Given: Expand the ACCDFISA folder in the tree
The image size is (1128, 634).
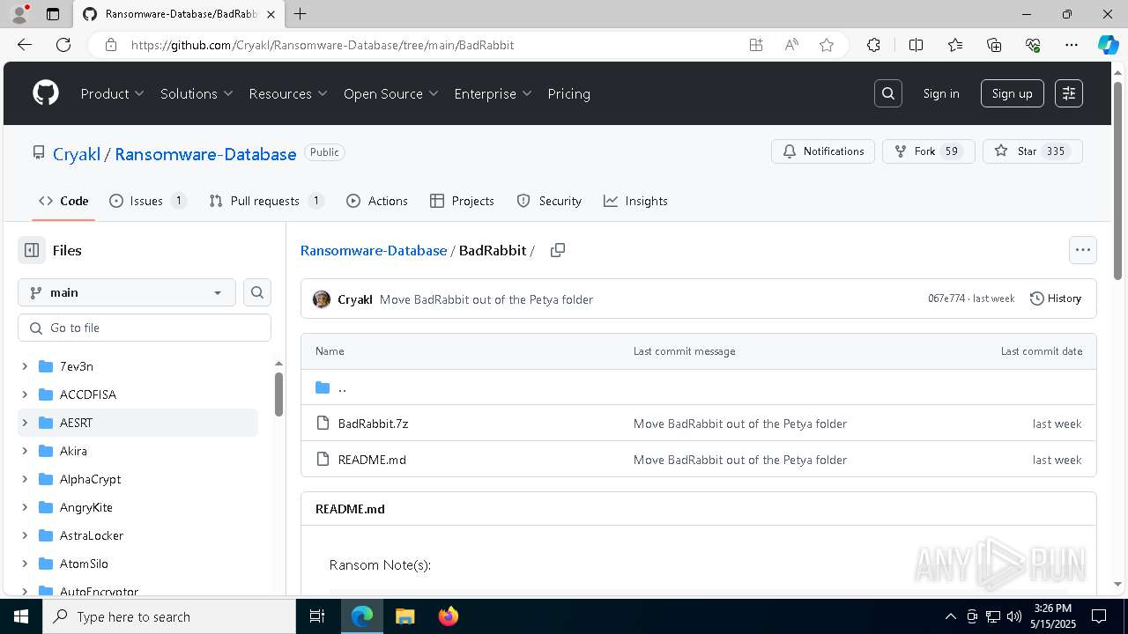Looking at the screenshot, I should [25, 394].
